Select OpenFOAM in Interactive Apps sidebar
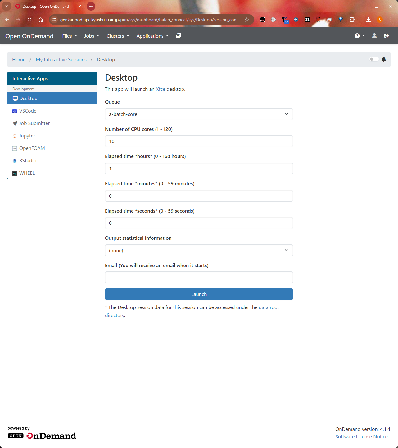The height and width of the screenshot is (448, 398). (52, 148)
